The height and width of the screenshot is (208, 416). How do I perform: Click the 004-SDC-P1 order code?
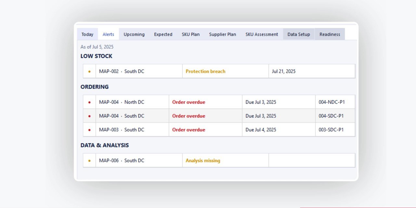(331, 116)
